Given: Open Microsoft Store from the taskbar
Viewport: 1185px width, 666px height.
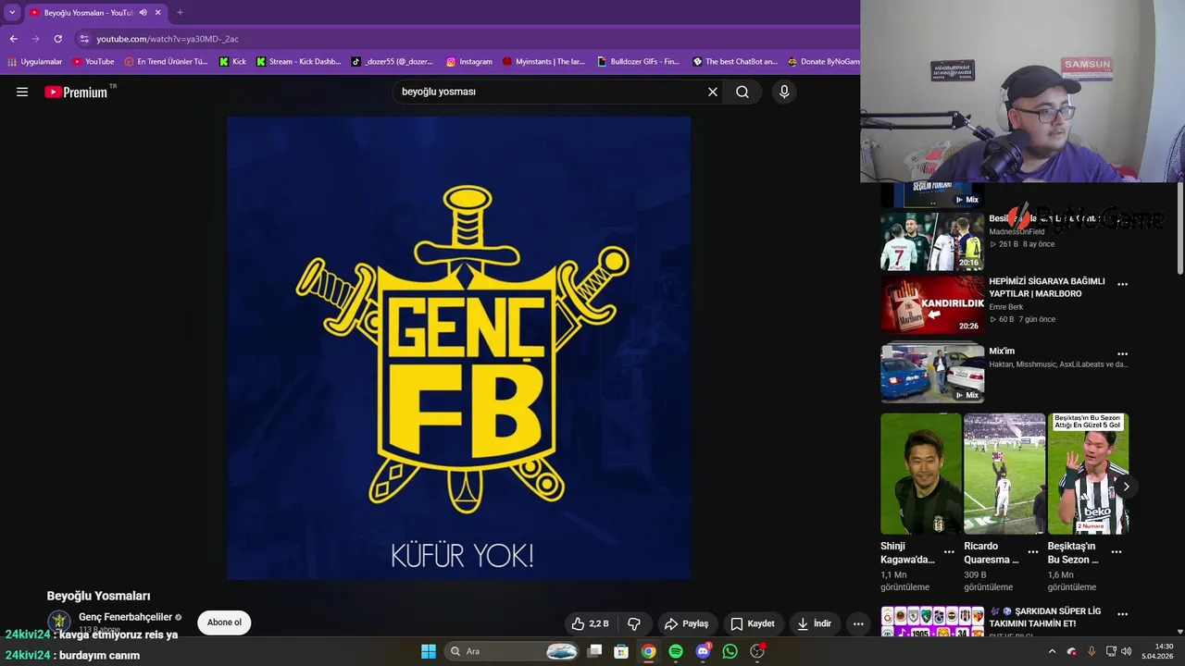Looking at the screenshot, I should pos(621,651).
